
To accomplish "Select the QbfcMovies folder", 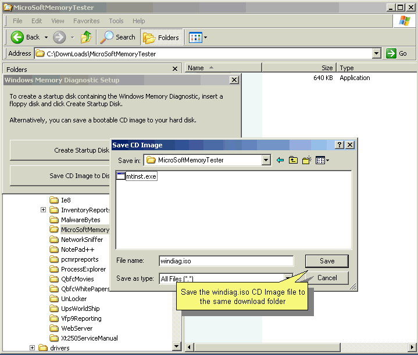I will click(x=72, y=279).
